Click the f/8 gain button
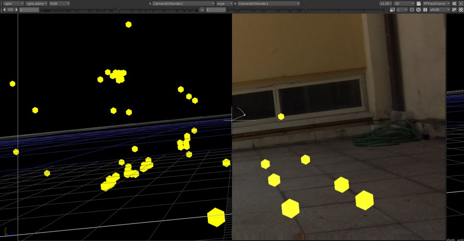Image resolution: width=464 pixels, height=241 pixels. click(10, 10)
